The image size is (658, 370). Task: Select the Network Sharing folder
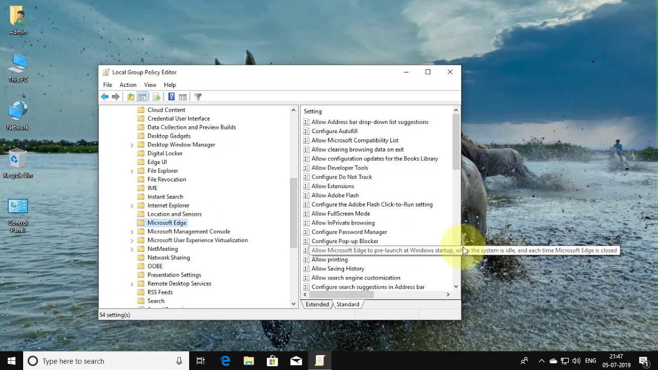tap(169, 257)
